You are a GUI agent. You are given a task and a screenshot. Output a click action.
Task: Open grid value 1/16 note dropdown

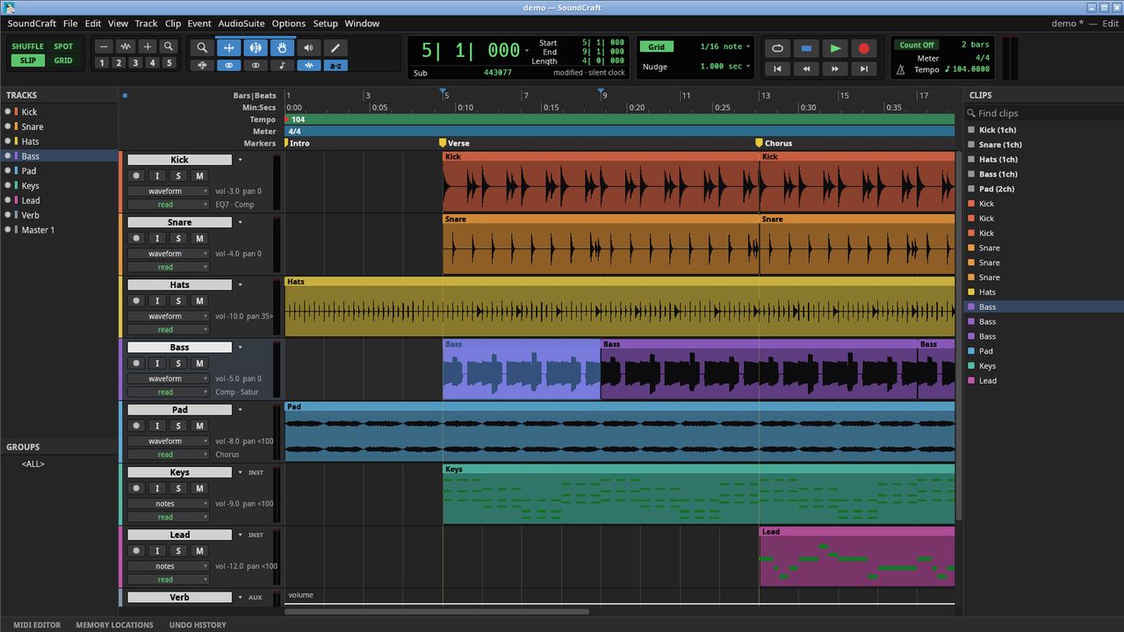725,47
